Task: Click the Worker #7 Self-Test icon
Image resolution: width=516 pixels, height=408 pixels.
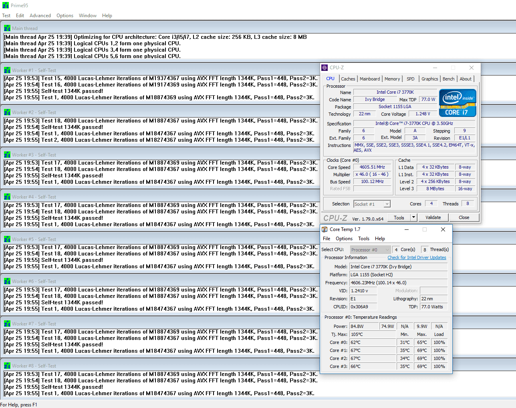Action: 7,324
